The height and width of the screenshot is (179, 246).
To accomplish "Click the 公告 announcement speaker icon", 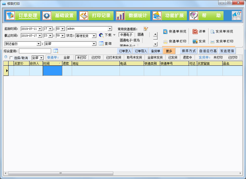I will click(x=237, y=15).
